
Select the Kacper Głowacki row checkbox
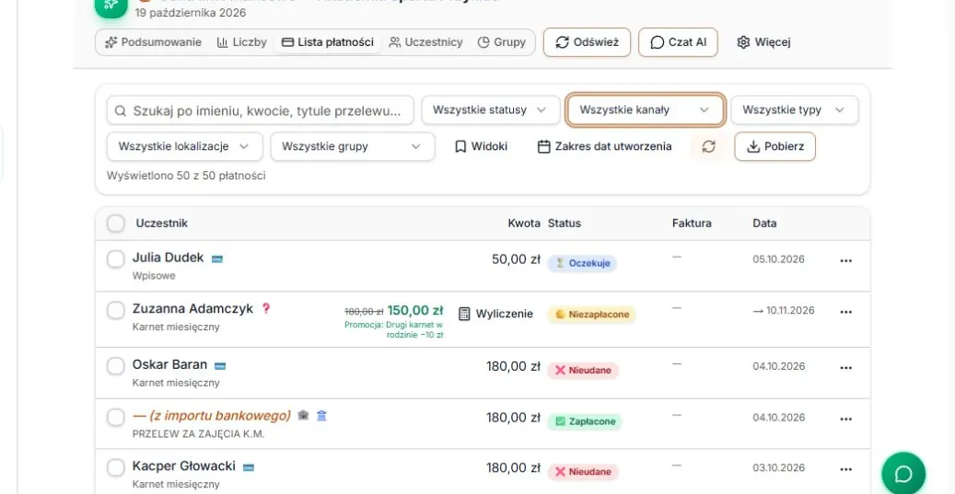pyautogui.click(x=116, y=468)
